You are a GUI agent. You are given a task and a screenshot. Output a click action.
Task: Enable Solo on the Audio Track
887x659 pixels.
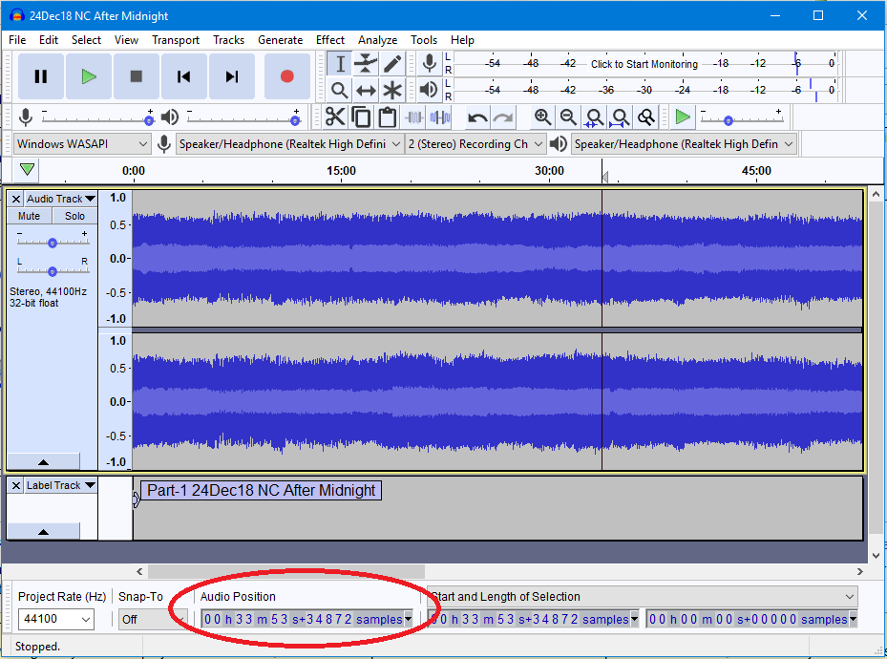click(74, 216)
